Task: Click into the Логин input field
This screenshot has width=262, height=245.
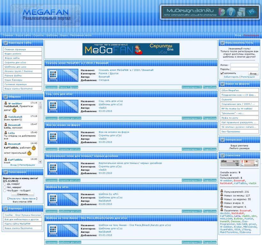Action: pyautogui.click(x=244, y=65)
